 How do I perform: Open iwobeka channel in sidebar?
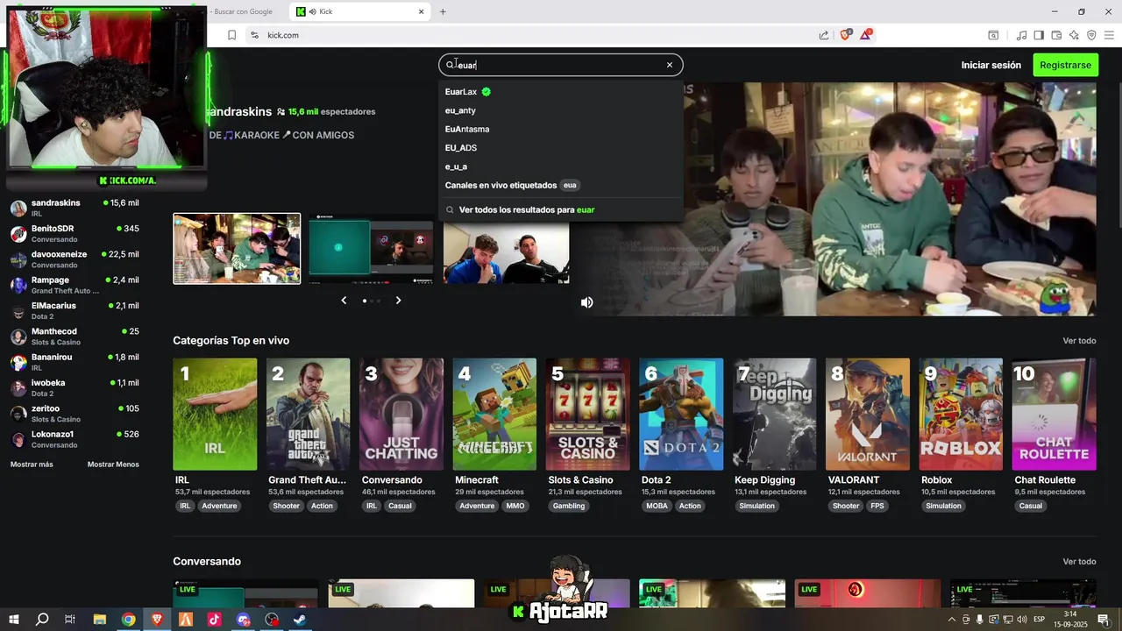point(75,387)
